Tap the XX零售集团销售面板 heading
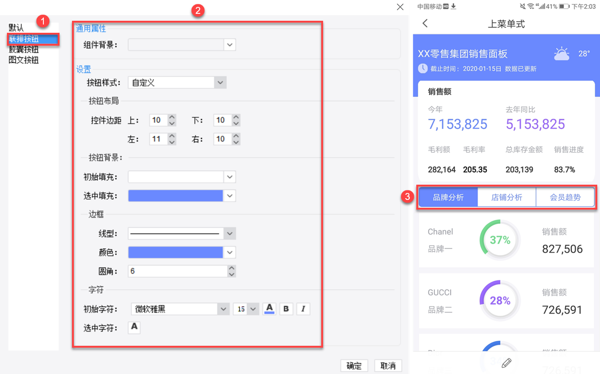 pos(462,54)
